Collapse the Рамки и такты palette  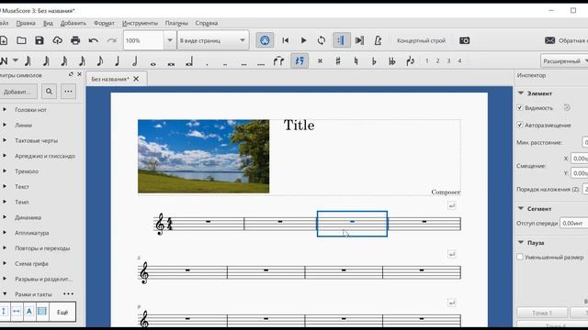[5, 294]
